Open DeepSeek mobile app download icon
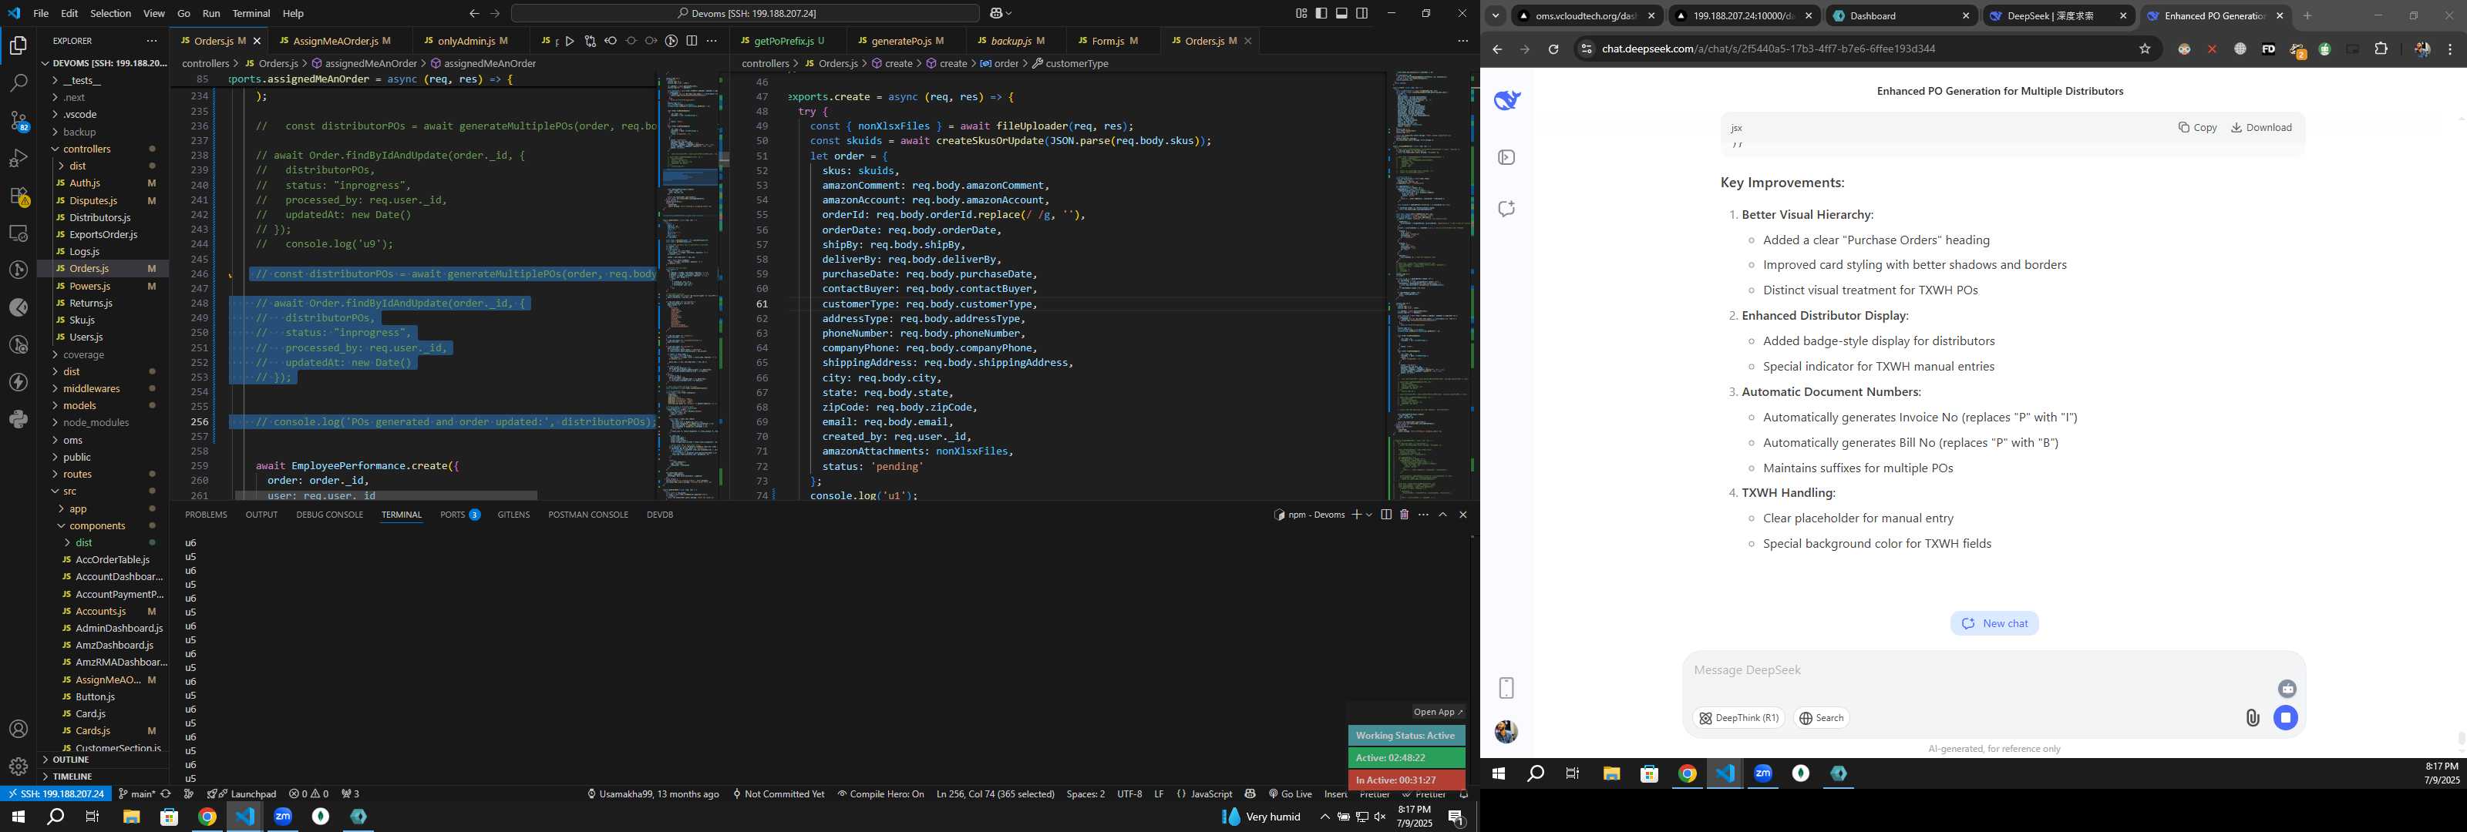Screen dimensions: 2467x832 (x=1506, y=689)
